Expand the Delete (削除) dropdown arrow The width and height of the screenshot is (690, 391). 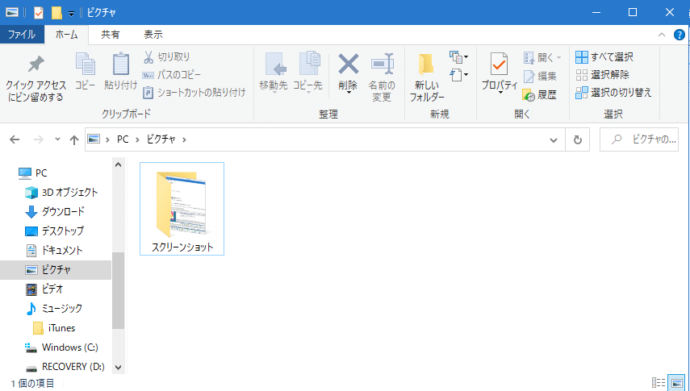pyautogui.click(x=348, y=93)
